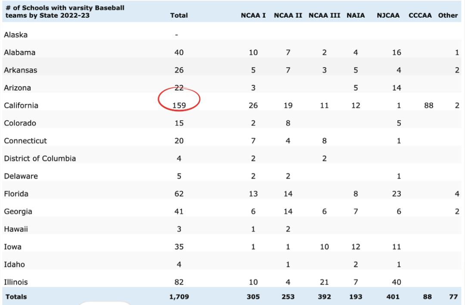Image resolution: width=465 pixels, height=305 pixels.
Task: Click the NJCAA totals value 401
Action: [393, 297]
